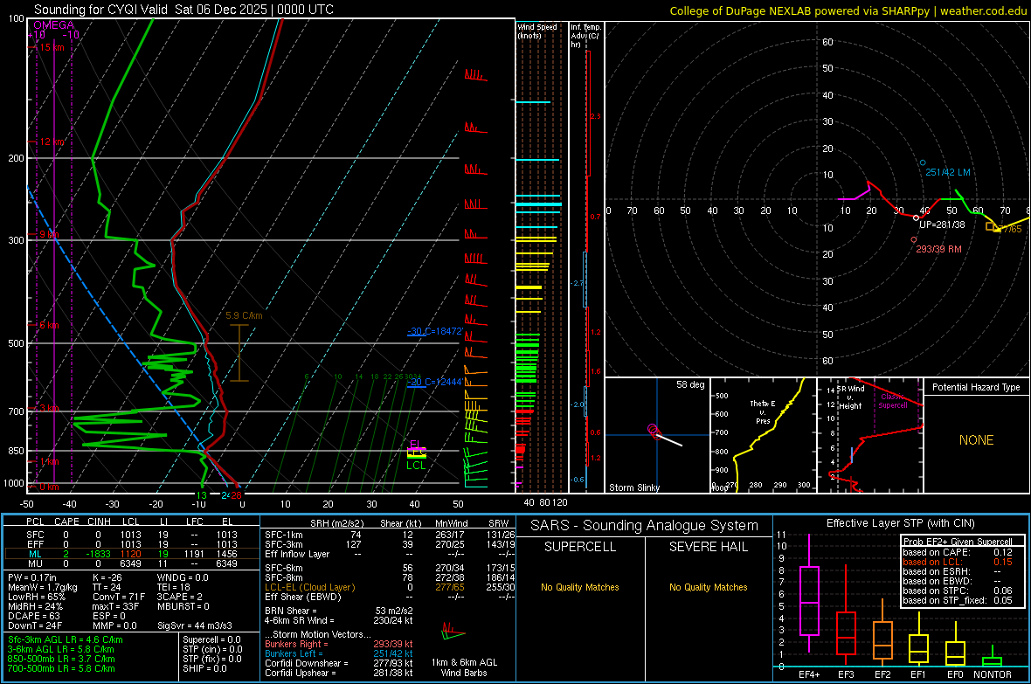
Task: Click the based on CAPE probability row
Action: 958,552
